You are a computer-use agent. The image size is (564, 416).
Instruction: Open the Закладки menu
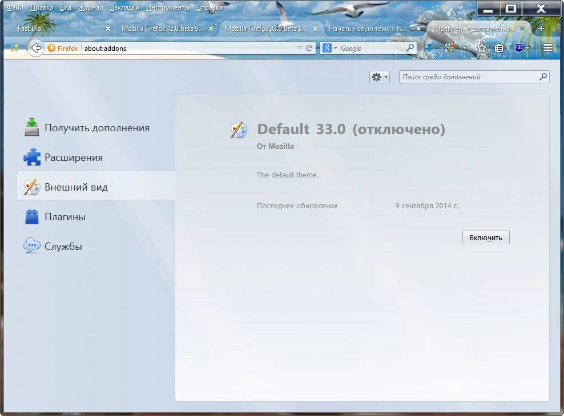(124, 7)
